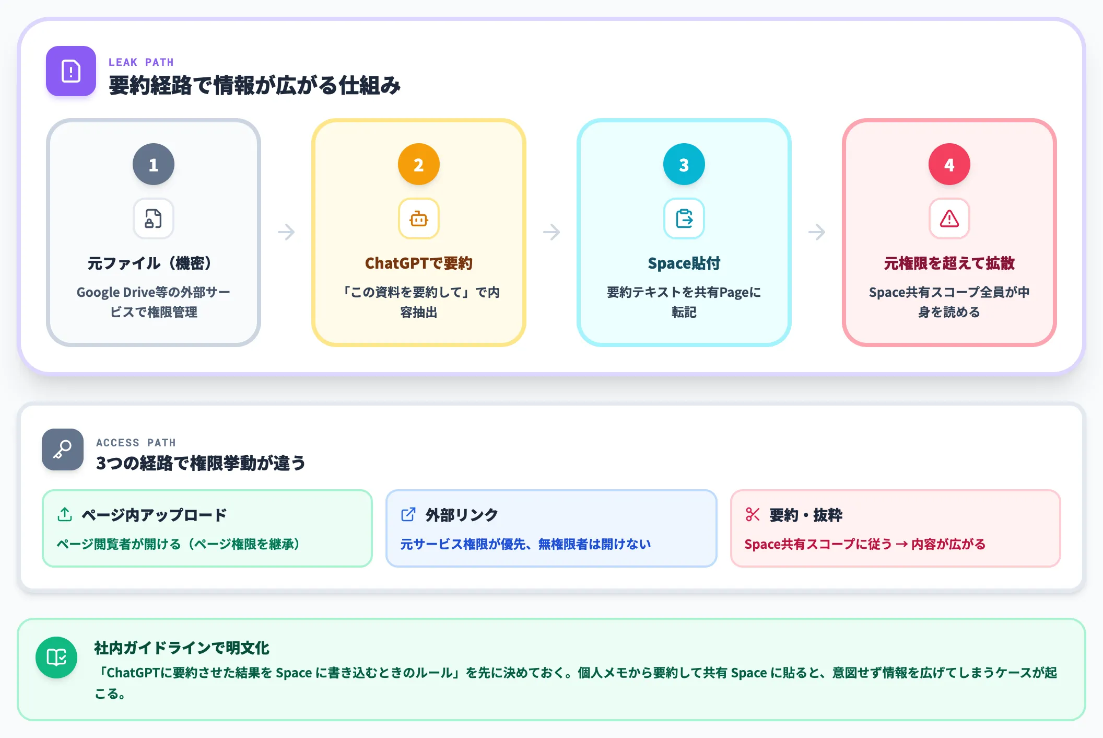Click the 外部リンク title

(x=462, y=515)
